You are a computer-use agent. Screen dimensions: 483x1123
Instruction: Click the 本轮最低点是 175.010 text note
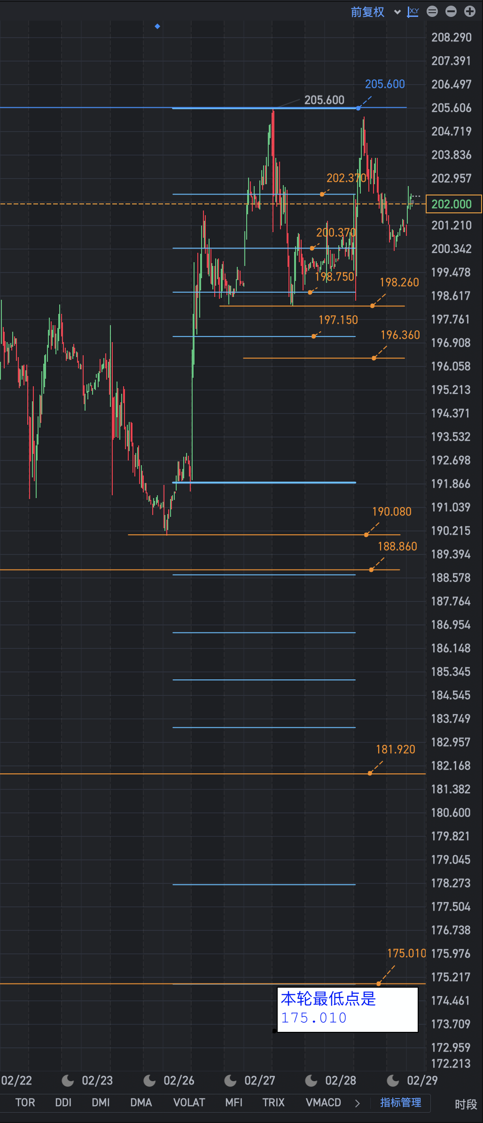coord(348,1010)
